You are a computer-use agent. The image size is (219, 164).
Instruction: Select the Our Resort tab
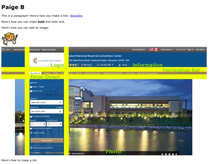click(35, 73)
